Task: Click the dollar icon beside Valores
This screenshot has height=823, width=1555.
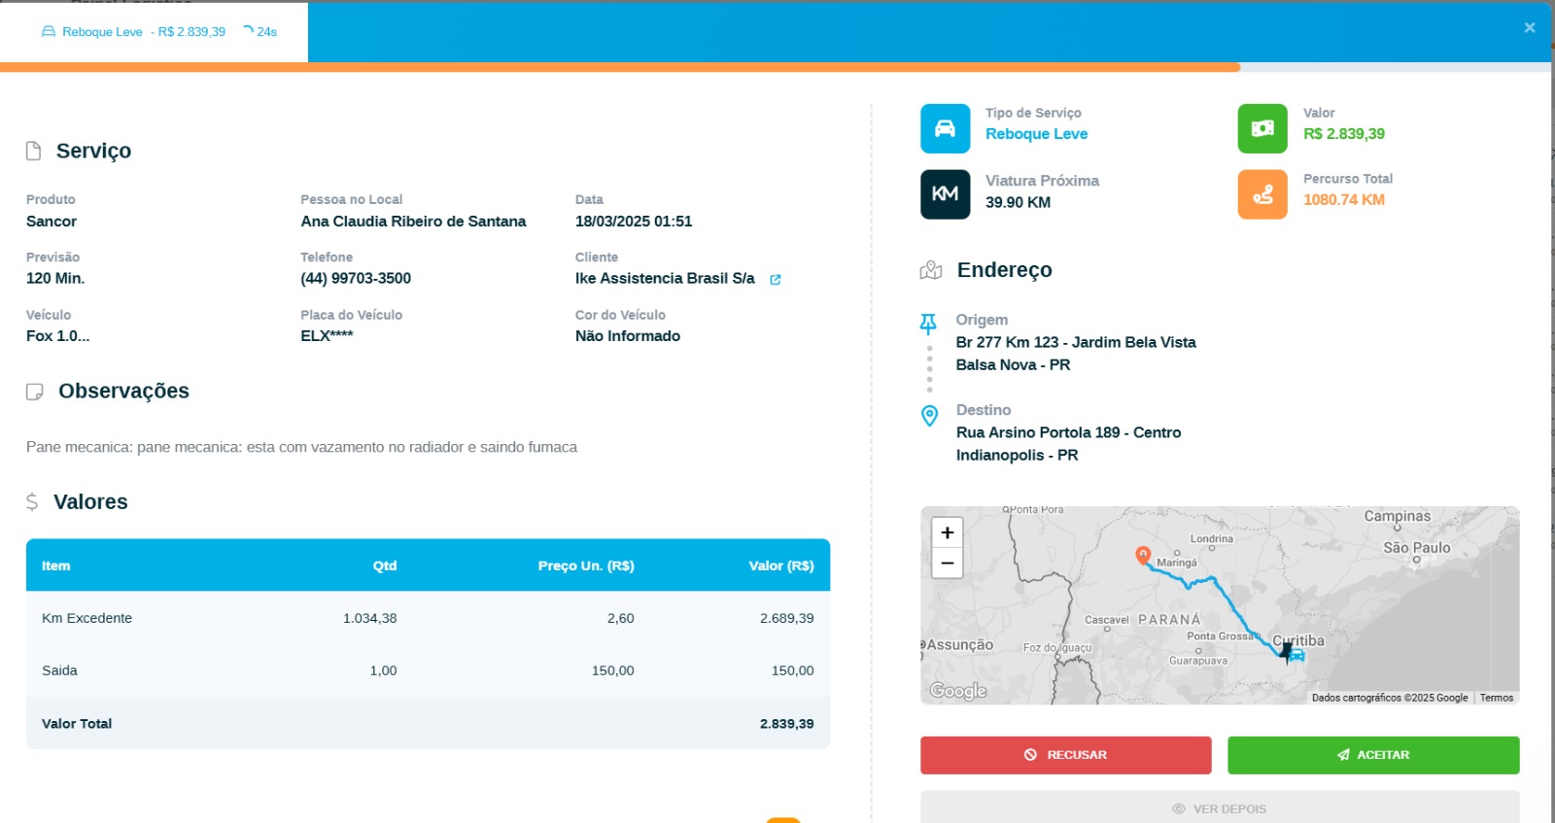Action: tap(32, 501)
